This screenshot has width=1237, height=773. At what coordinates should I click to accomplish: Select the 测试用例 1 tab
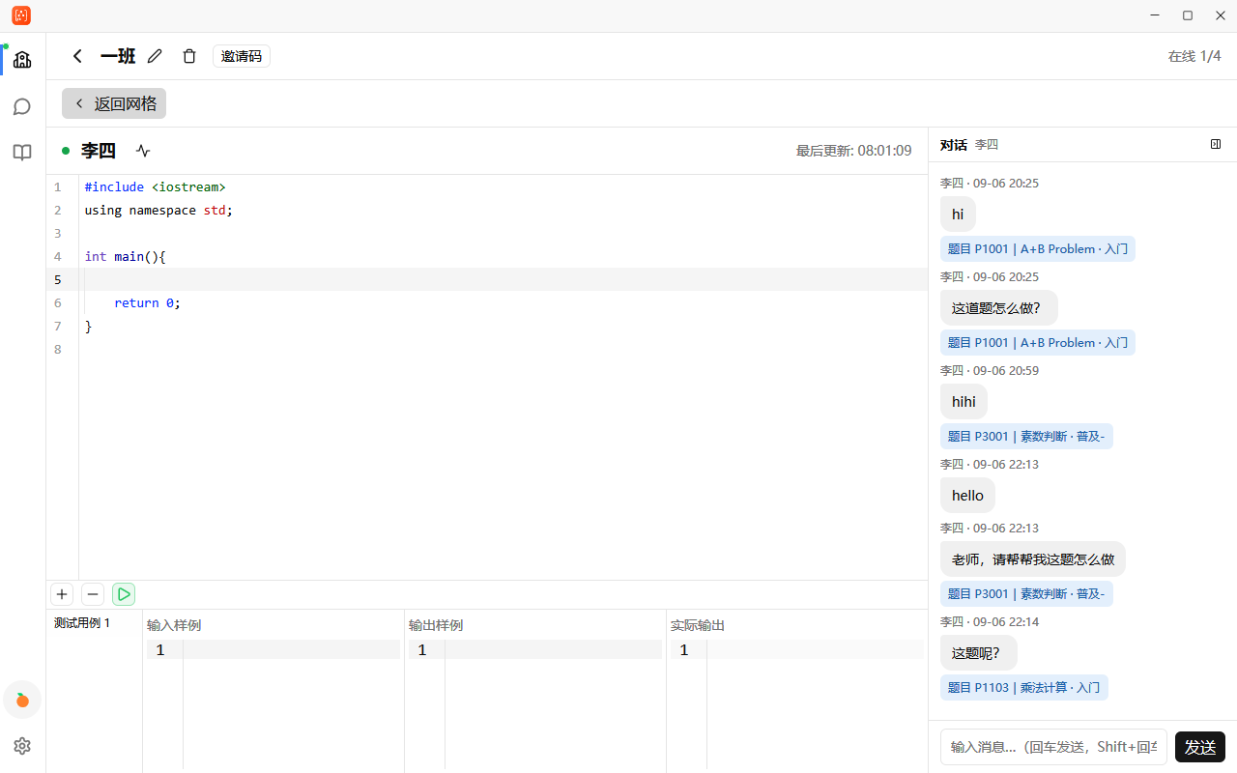(x=82, y=623)
